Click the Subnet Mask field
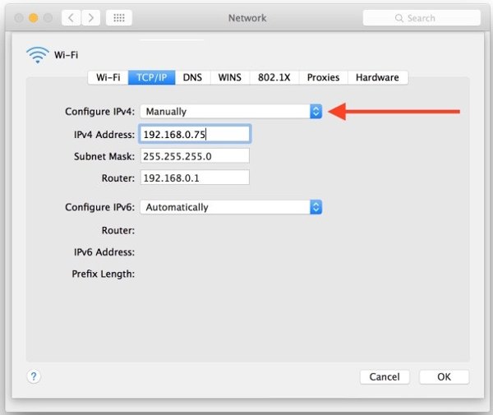Viewport: 493px width, 415px height. [195, 156]
